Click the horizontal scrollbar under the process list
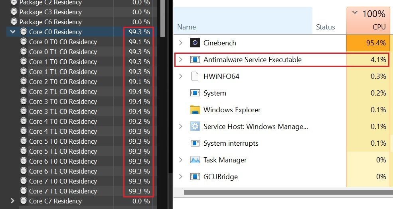This screenshot has width=393, height=209. point(279,192)
